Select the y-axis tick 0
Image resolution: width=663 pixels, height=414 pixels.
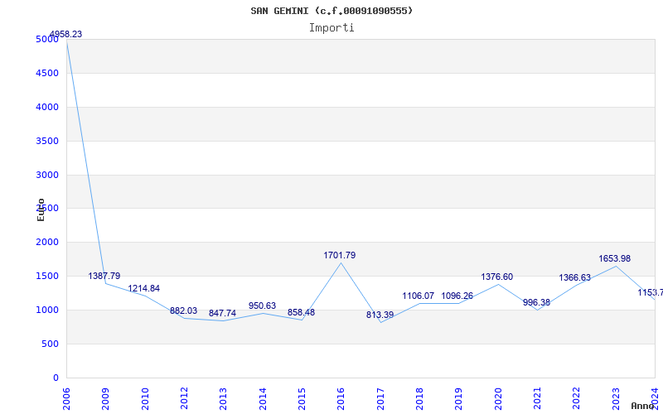[x=56, y=378]
